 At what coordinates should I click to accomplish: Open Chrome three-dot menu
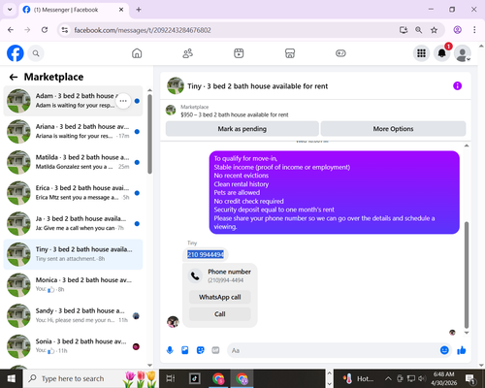pos(474,30)
